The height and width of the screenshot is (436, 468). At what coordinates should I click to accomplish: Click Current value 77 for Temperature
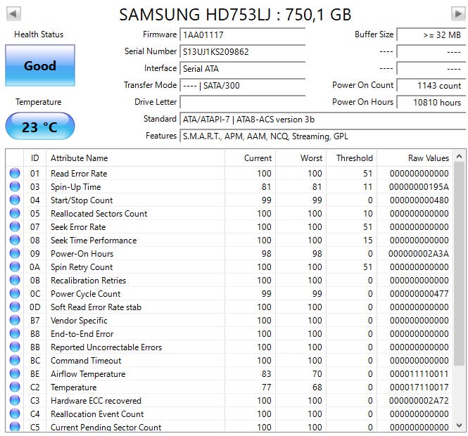266,387
